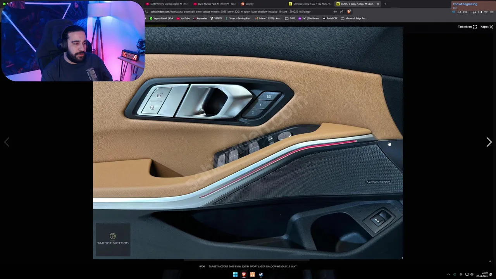
Task: Click the microphone tray icon
Action: pos(461,274)
